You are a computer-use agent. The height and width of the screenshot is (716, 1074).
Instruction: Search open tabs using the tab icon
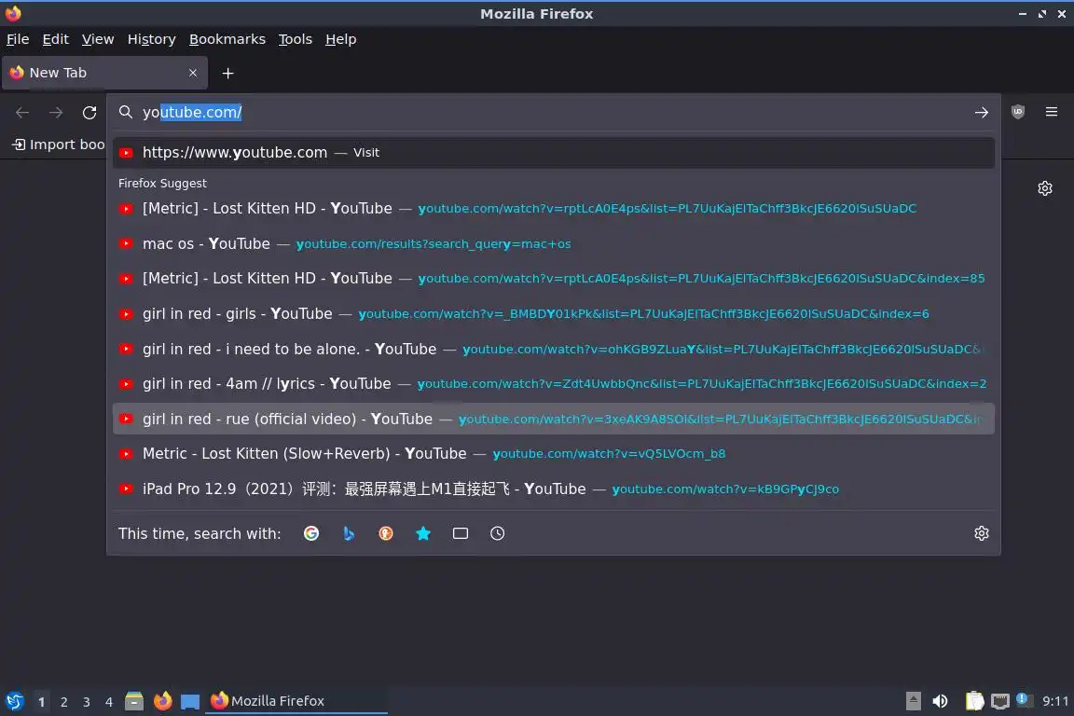(x=461, y=533)
